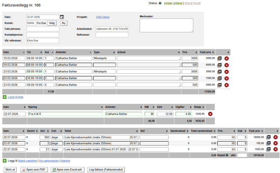Click the total hours value 17,00

51,91
